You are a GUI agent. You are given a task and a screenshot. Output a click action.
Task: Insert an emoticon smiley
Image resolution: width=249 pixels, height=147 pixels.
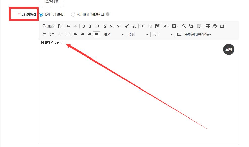point(215,26)
